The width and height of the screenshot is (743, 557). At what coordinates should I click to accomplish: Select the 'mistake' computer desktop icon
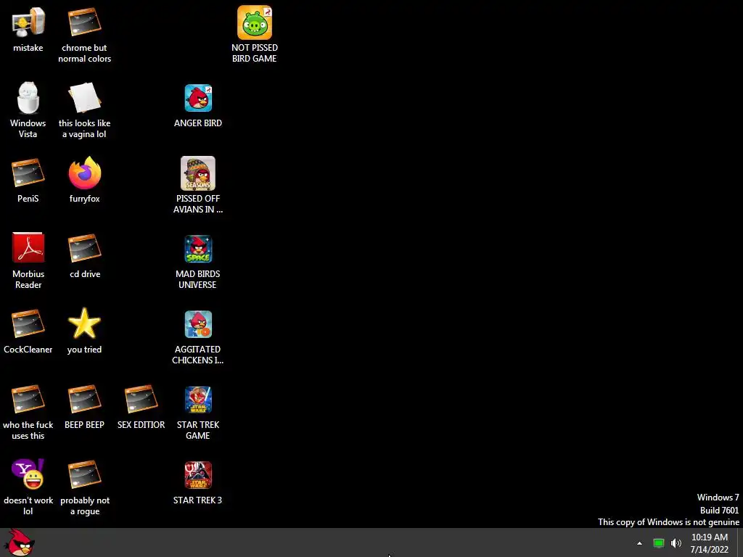(28, 22)
